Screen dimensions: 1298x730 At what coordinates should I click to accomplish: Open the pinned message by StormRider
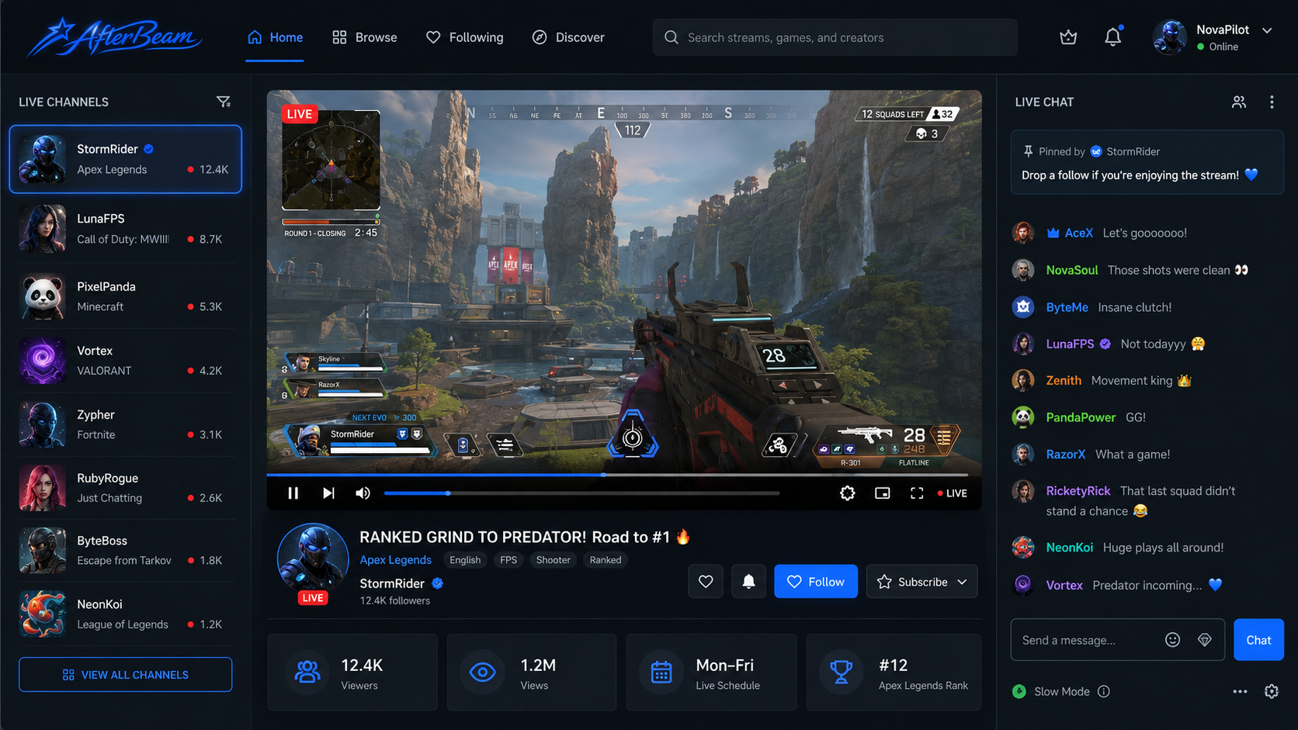click(1147, 162)
